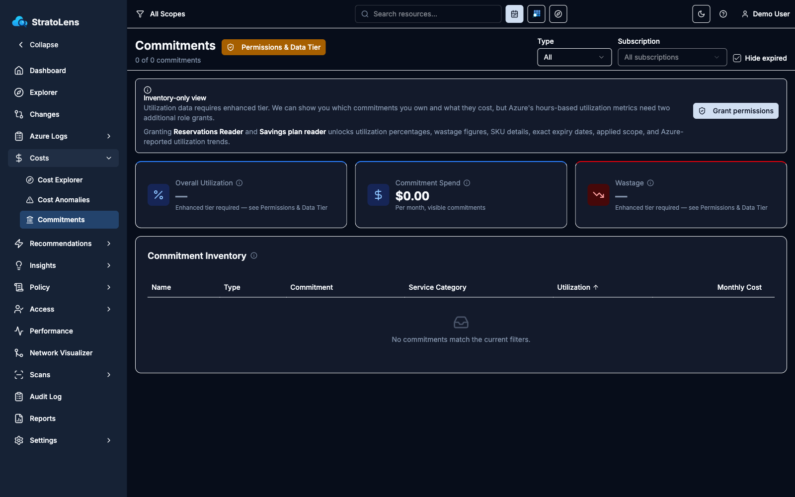Click the Recommendations lightning icon
This screenshot has width=795, height=497.
pyautogui.click(x=19, y=244)
